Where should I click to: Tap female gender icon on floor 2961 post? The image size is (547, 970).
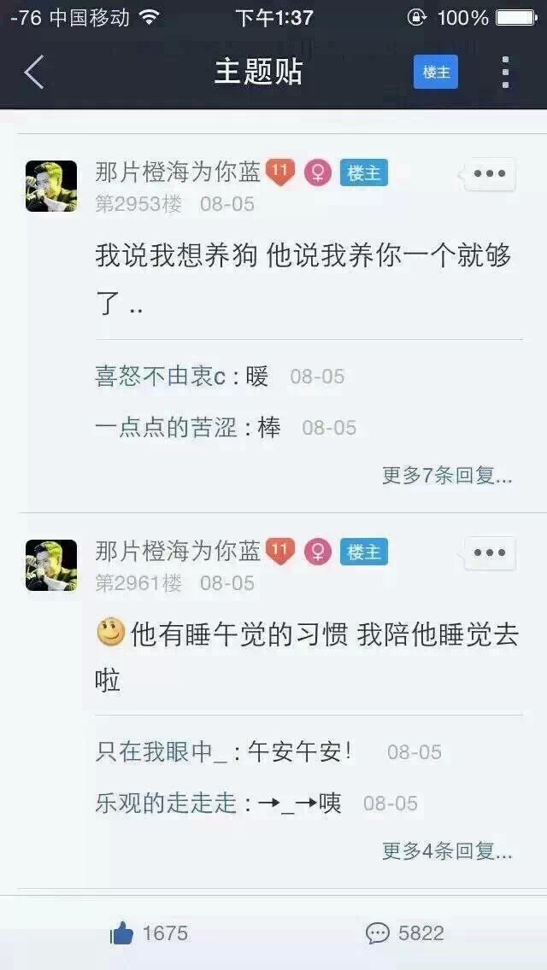click(x=318, y=552)
